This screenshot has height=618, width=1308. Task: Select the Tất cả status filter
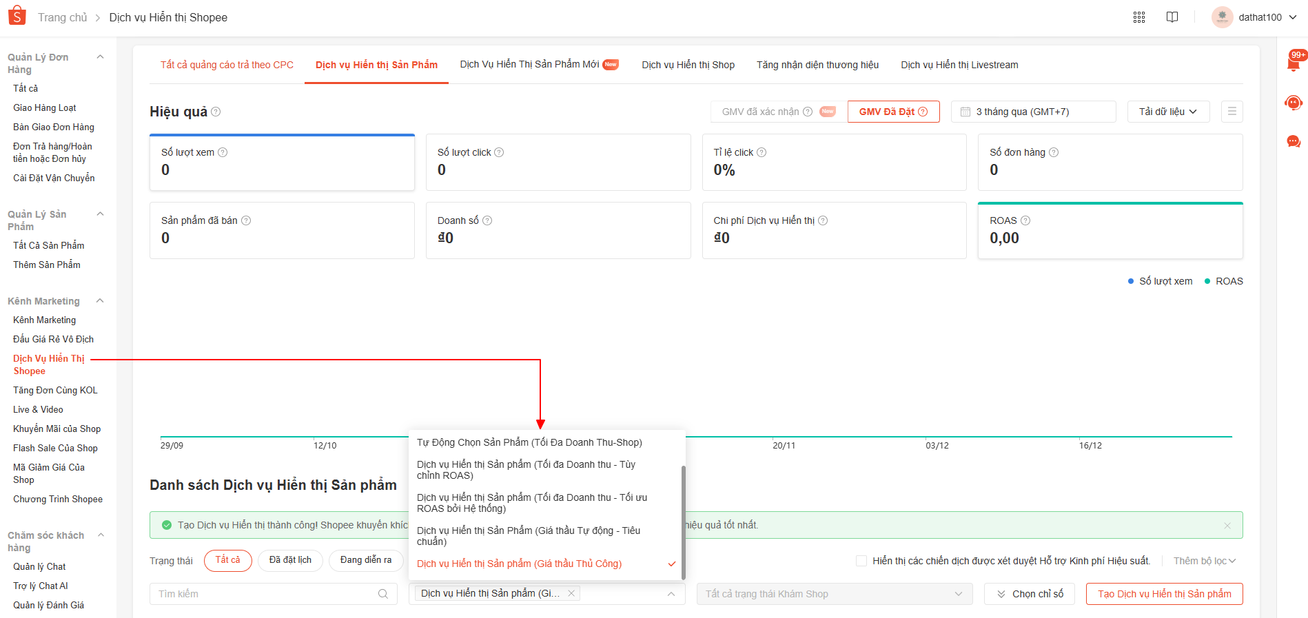coord(228,560)
